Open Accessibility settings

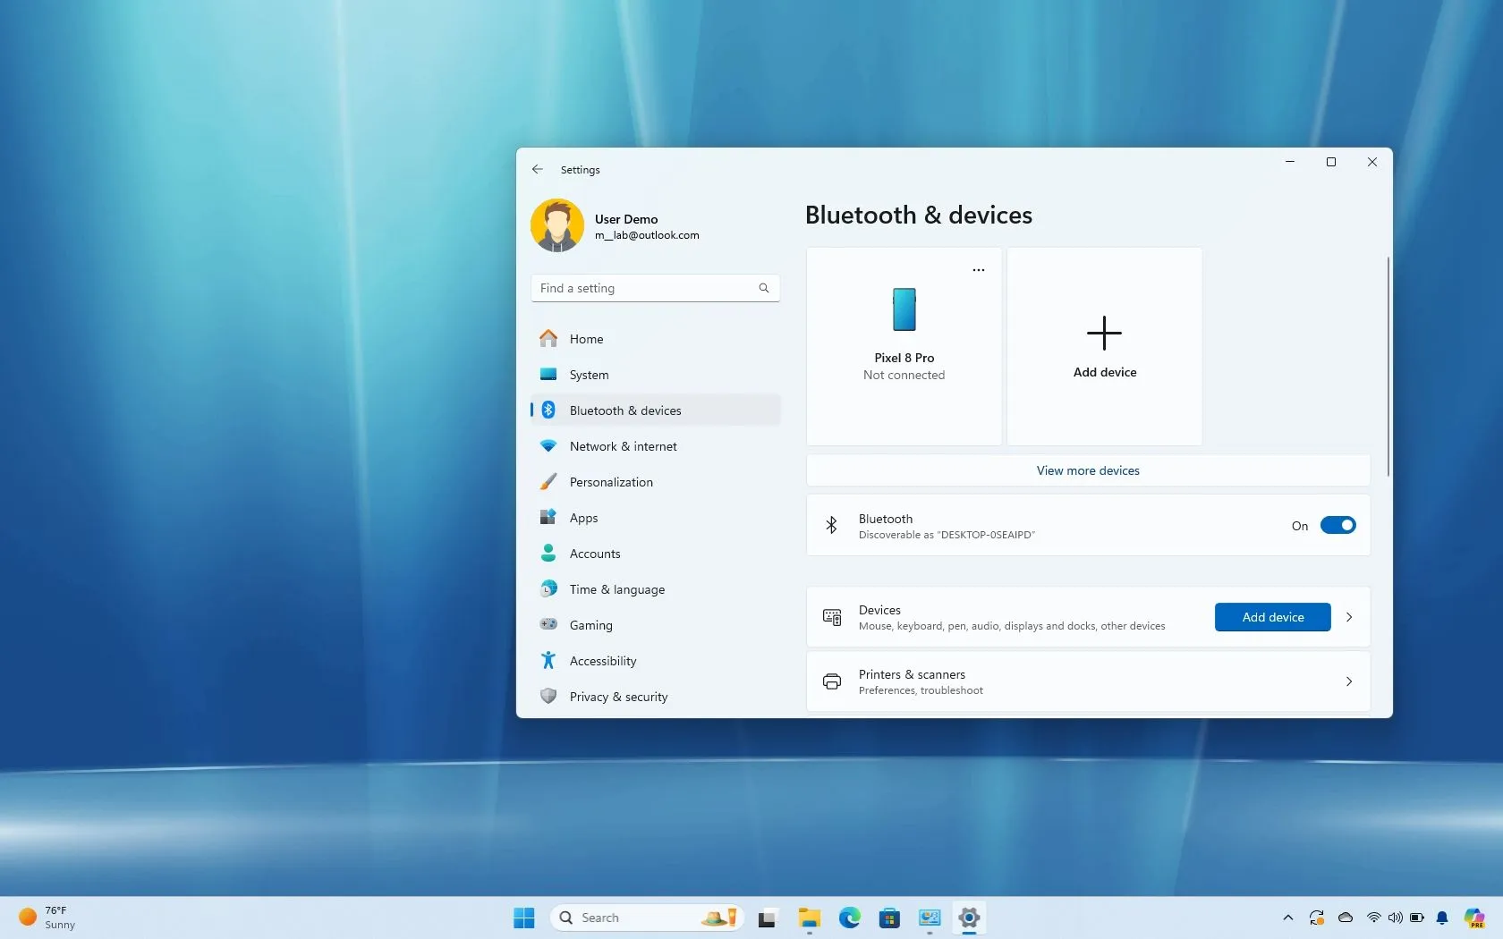[655, 661]
